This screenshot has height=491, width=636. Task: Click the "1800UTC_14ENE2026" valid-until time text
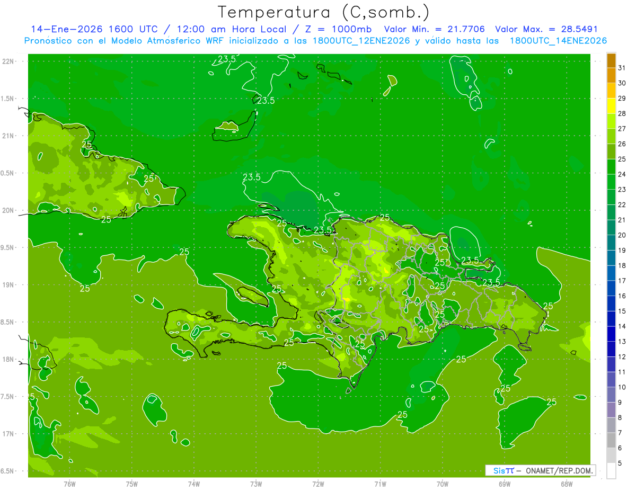(x=558, y=41)
